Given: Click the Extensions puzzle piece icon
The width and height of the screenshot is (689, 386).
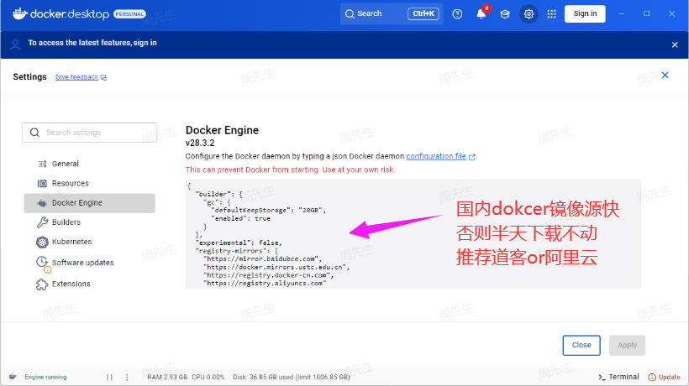Looking at the screenshot, I should coord(42,284).
